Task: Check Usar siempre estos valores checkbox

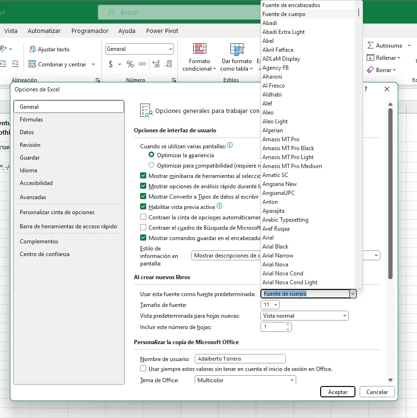Action: [x=143, y=369]
